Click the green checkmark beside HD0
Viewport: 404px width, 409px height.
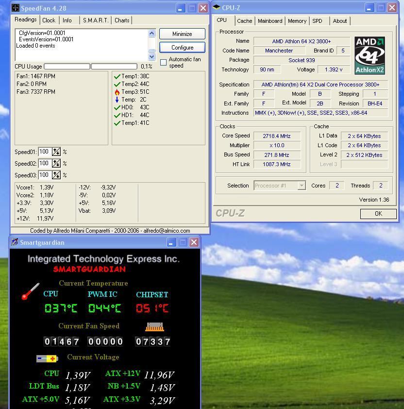[117, 107]
